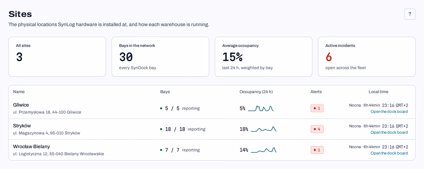This screenshot has height=169, width=424.
Task: Click the 30 bays figure
Action: point(126,57)
